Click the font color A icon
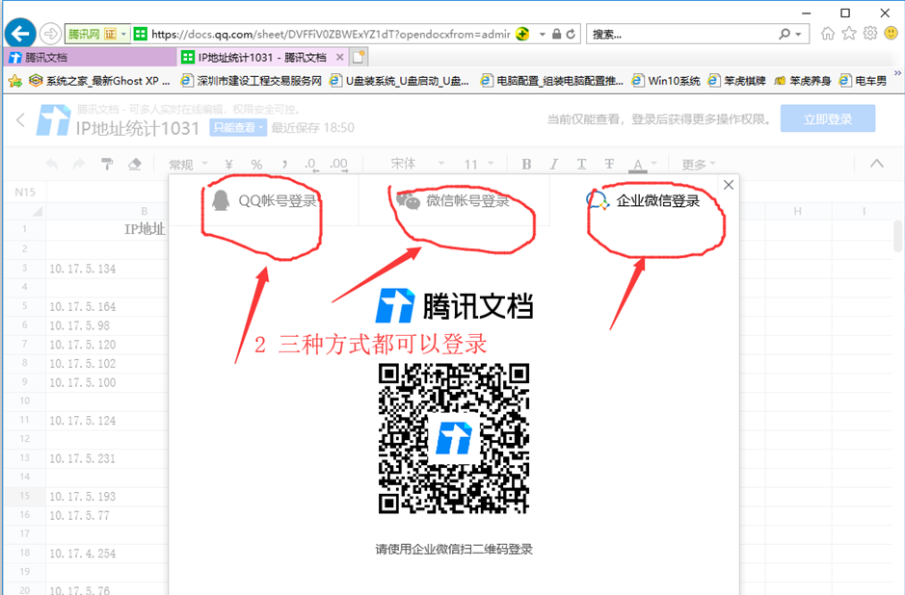 (x=637, y=165)
